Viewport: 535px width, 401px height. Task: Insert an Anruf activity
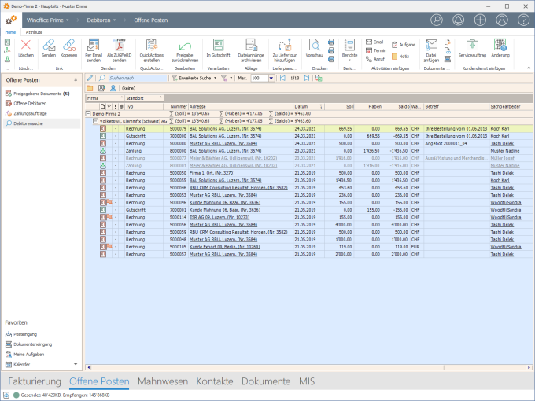click(375, 59)
